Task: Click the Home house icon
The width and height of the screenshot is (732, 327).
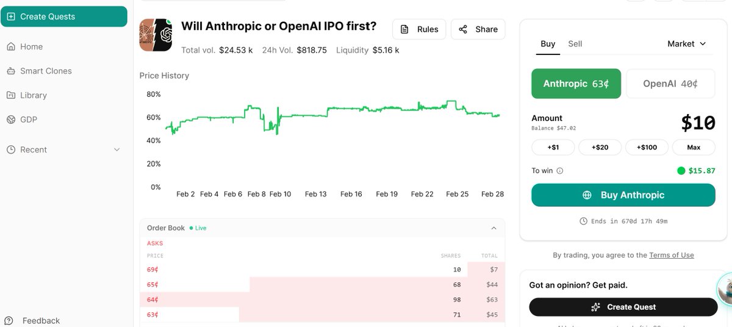Action: point(11,46)
